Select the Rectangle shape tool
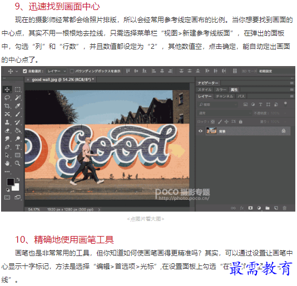 [x=18, y=155]
